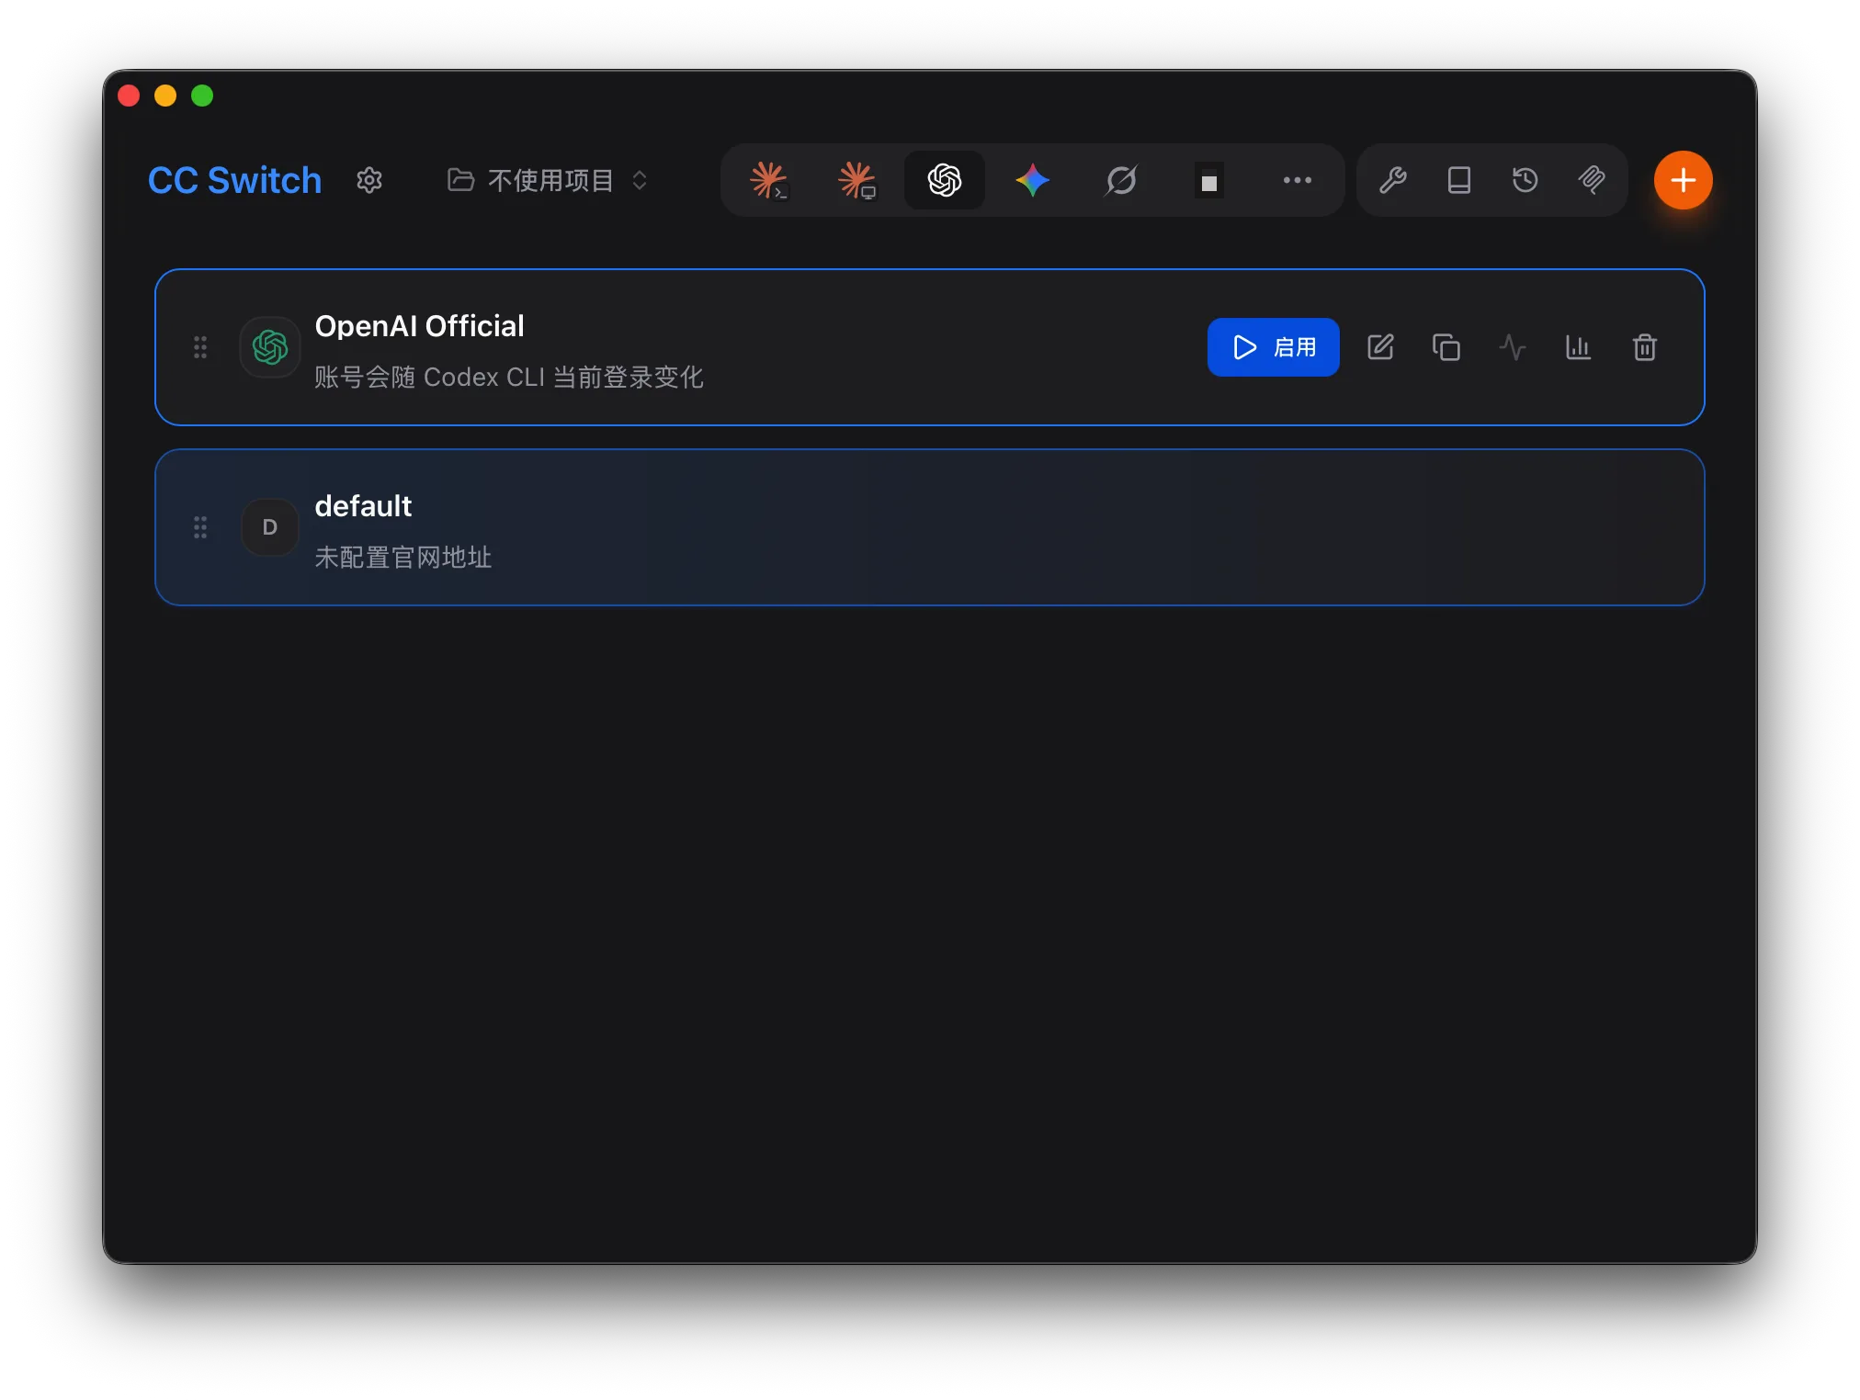Enable the OpenAI Official provider with 启用
The height and width of the screenshot is (1400, 1860).
[x=1274, y=347]
